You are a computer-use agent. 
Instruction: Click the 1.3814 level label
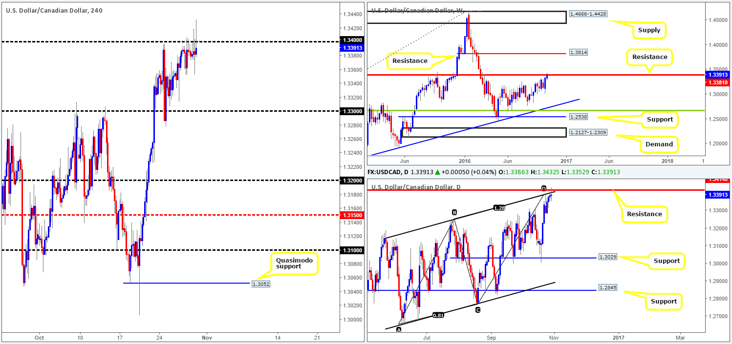[x=578, y=53]
